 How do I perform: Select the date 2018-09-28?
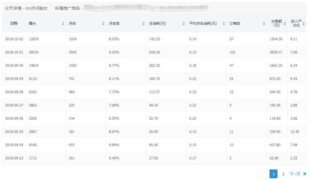click(x=14, y=92)
